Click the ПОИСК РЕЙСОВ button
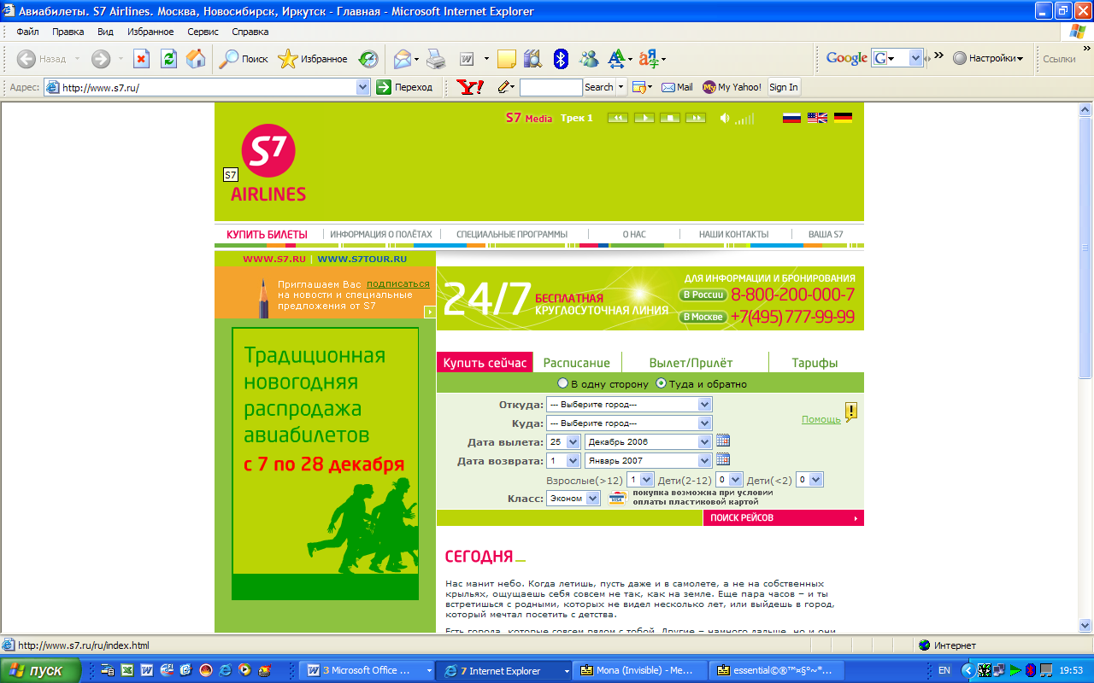The image size is (1094, 683). (x=784, y=518)
